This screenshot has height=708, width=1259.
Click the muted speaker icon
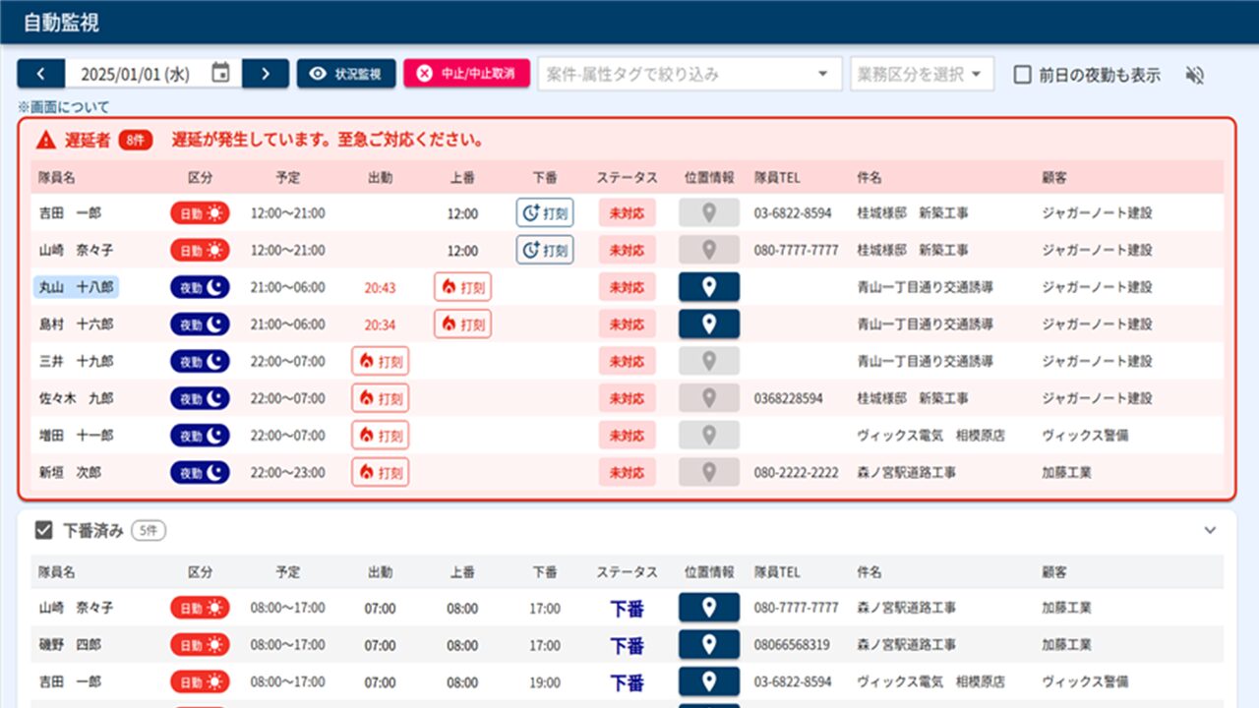click(x=1195, y=75)
